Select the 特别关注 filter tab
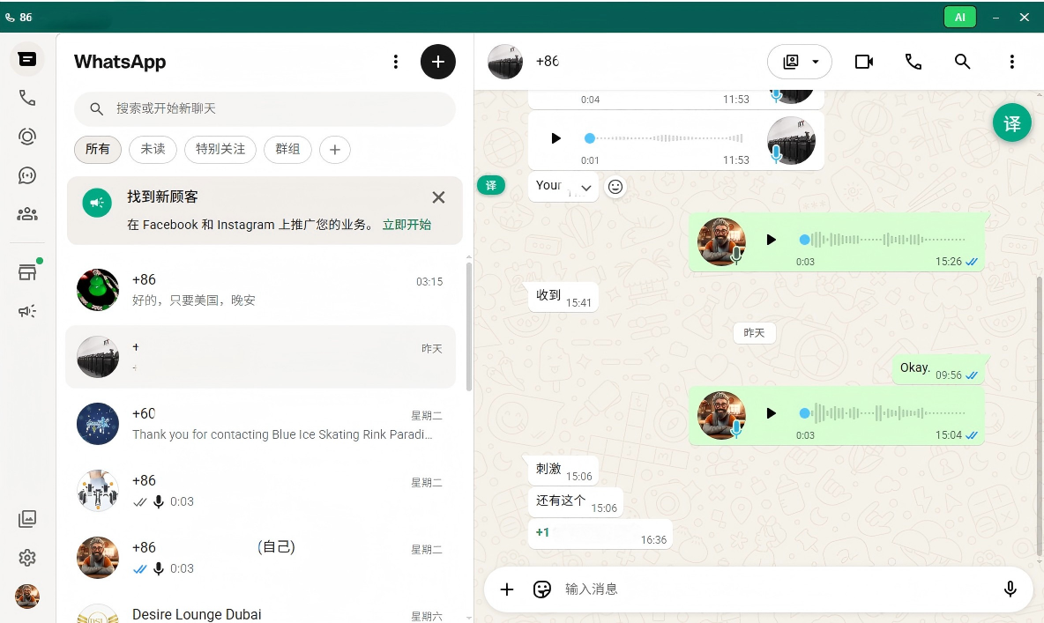Image resolution: width=1044 pixels, height=623 pixels. [220, 149]
